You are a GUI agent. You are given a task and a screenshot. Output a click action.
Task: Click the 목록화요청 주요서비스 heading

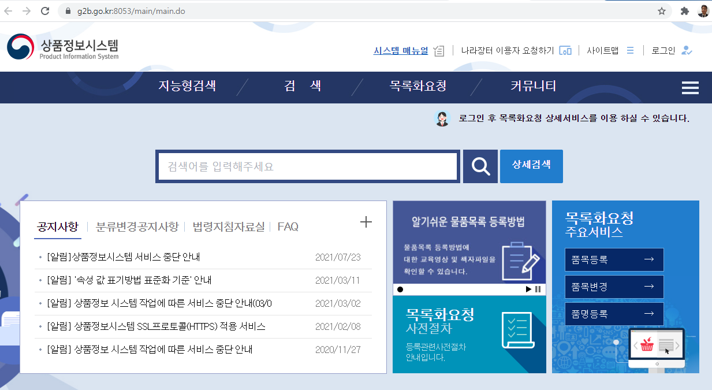[x=599, y=225]
